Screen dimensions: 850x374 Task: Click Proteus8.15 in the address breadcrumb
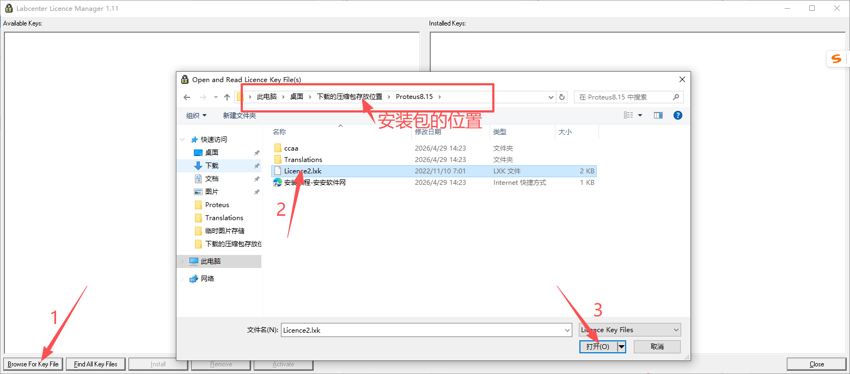(x=414, y=97)
